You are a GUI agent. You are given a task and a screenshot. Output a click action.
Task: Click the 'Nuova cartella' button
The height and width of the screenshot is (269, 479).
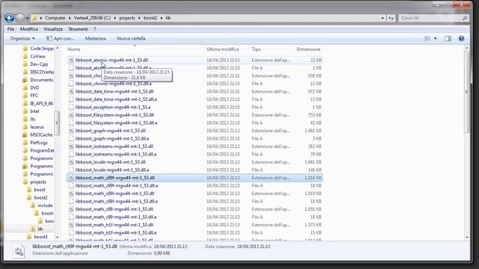(132, 38)
